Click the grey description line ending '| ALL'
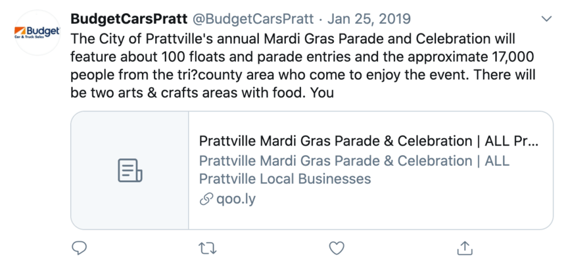This screenshot has height=266, width=568. point(354,161)
